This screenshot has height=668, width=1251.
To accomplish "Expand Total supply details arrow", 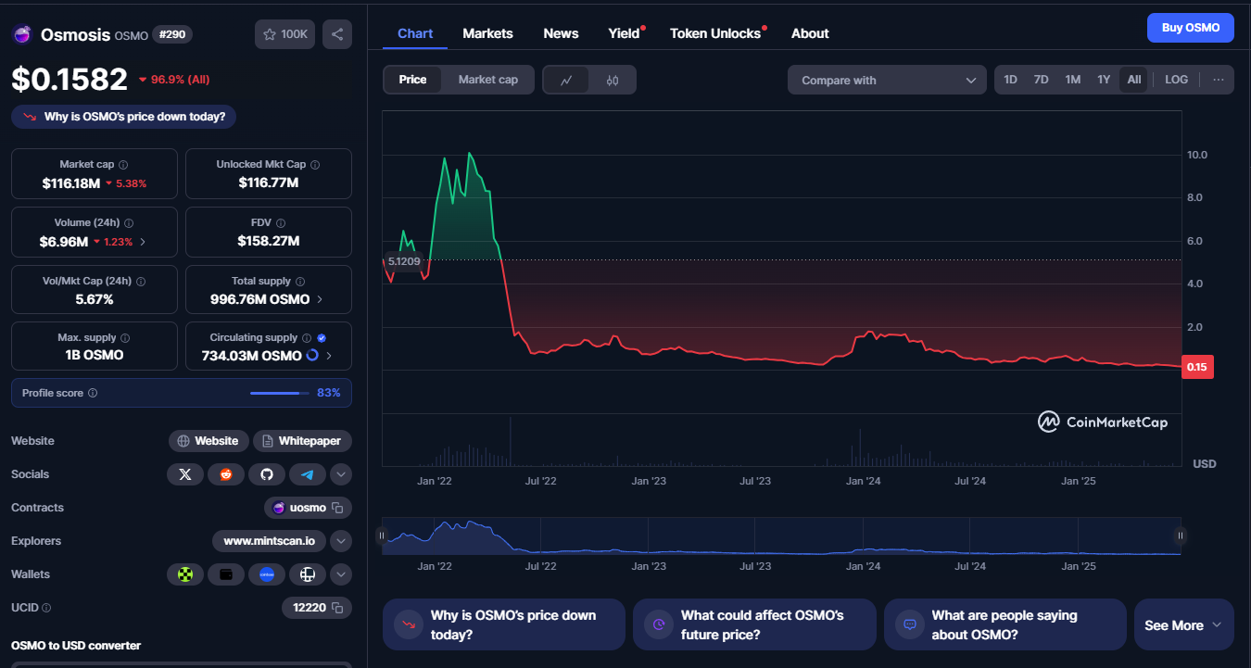I will pos(320,299).
